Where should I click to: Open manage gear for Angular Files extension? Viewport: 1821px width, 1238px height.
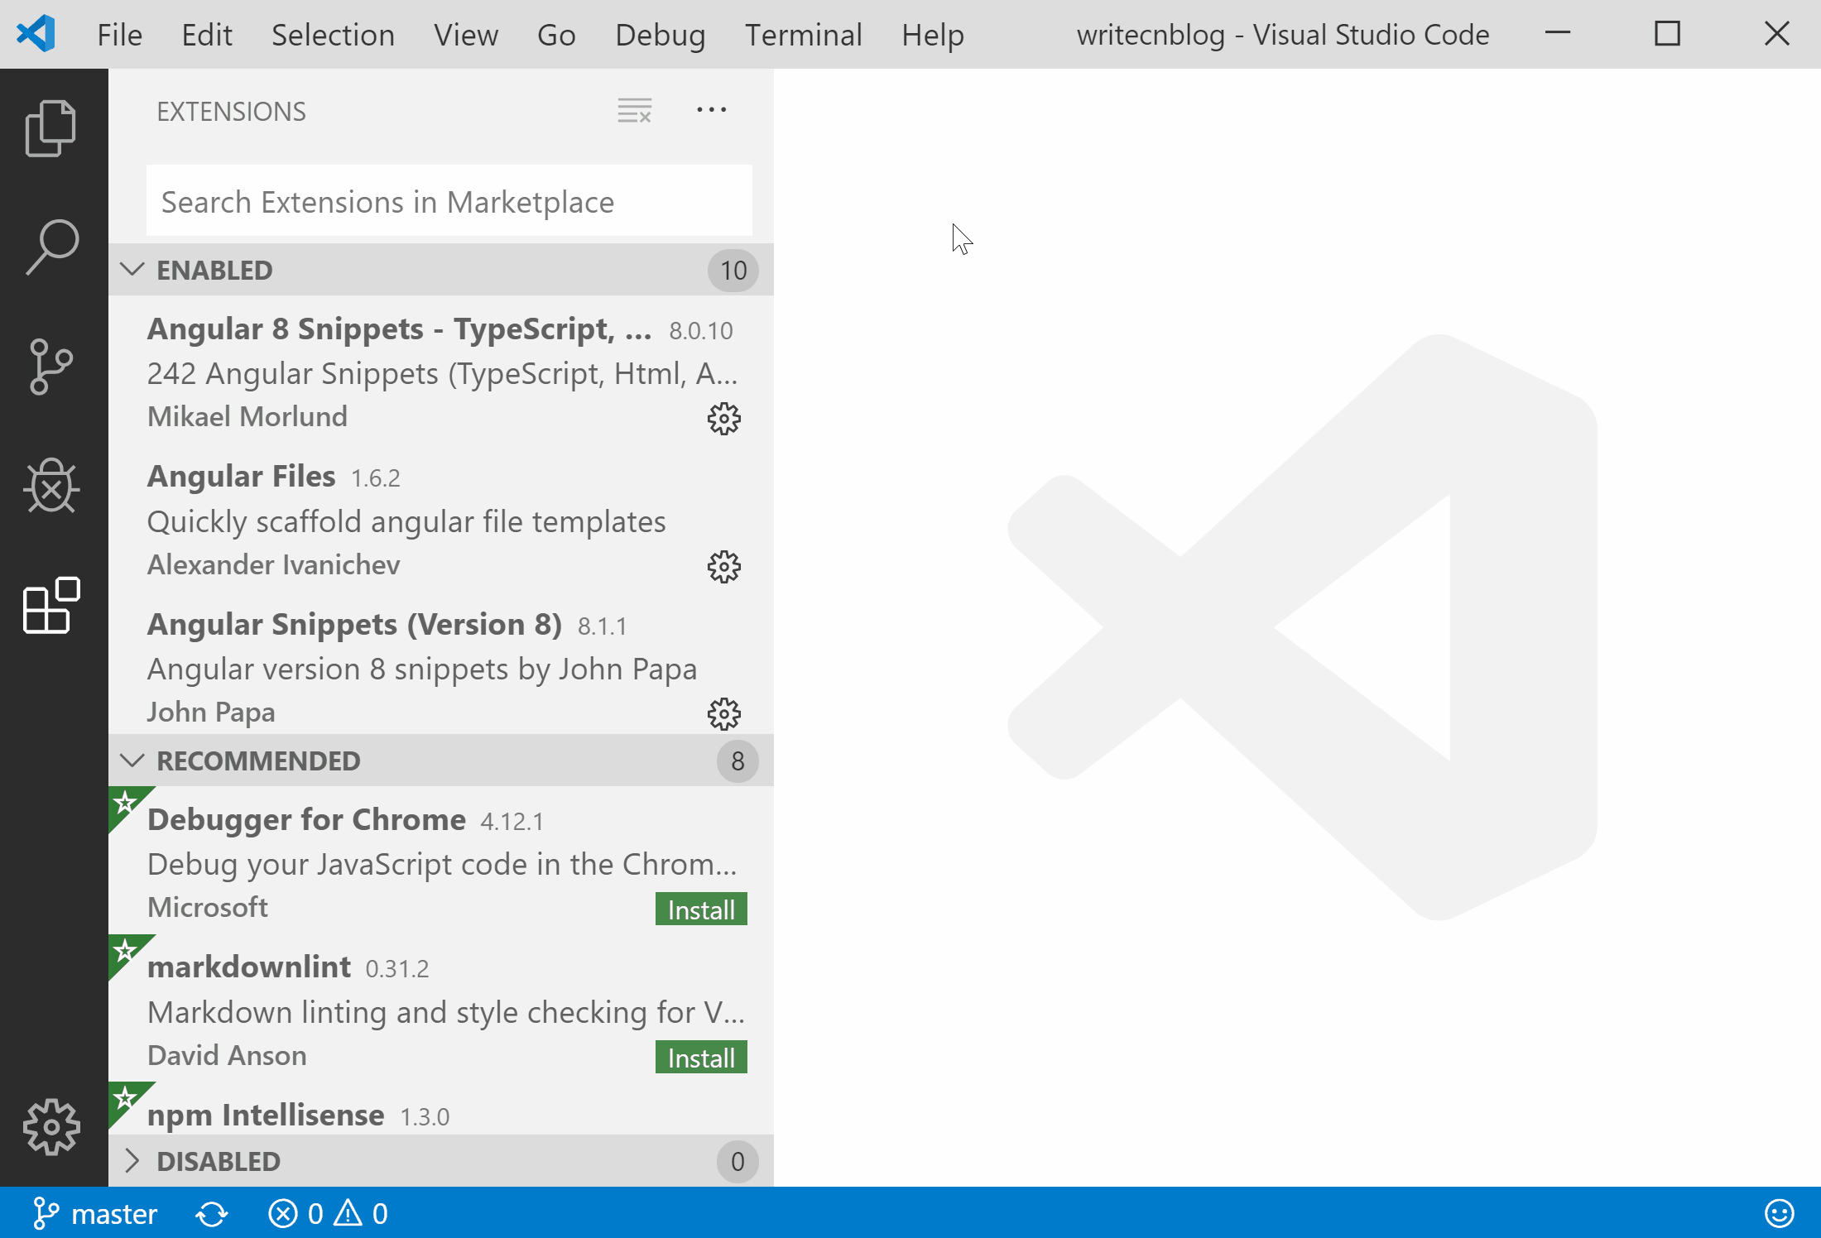pos(723,567)
